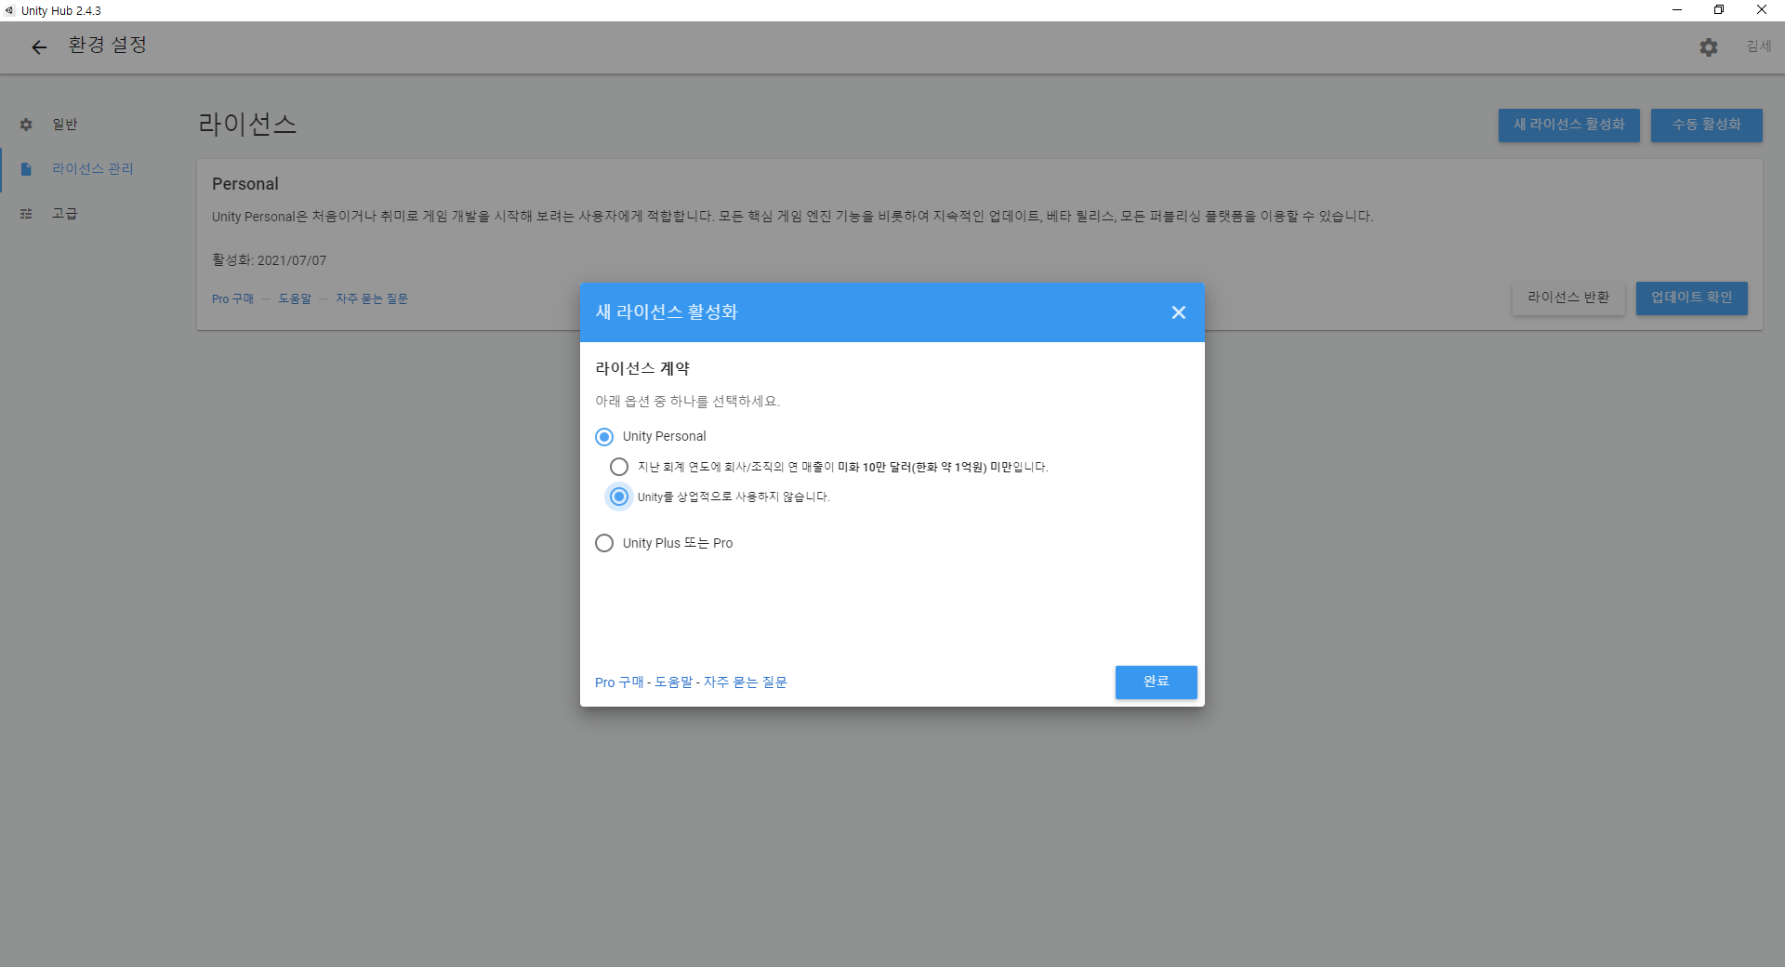Select the Unity Personal radio option
1785x967 pixels.
pyautogui.click(x=604, y=437)
